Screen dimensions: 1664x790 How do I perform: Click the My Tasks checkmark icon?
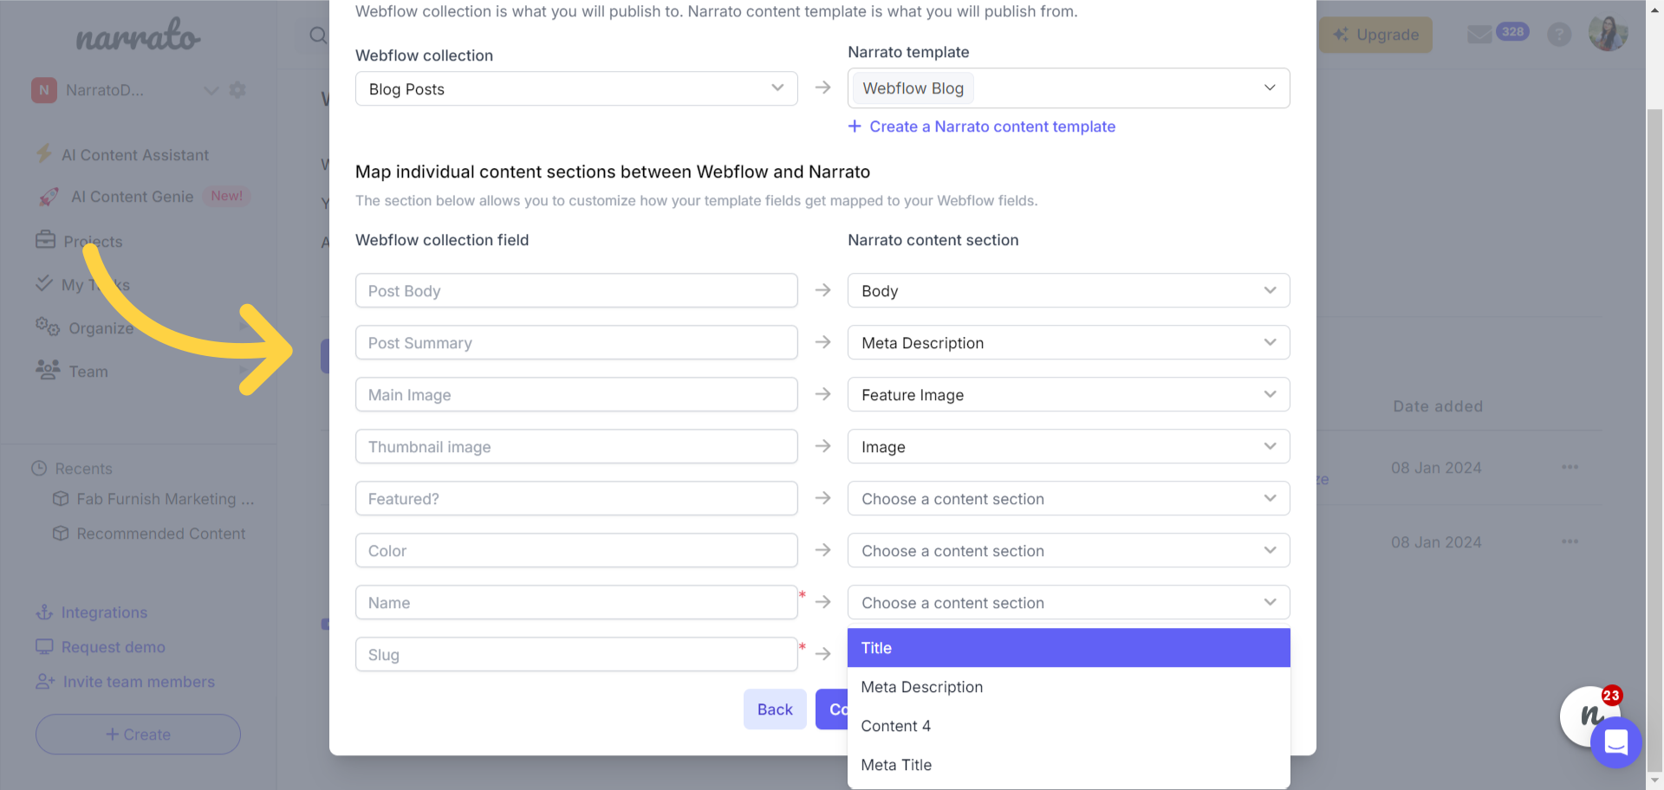(x=43, y=283)
